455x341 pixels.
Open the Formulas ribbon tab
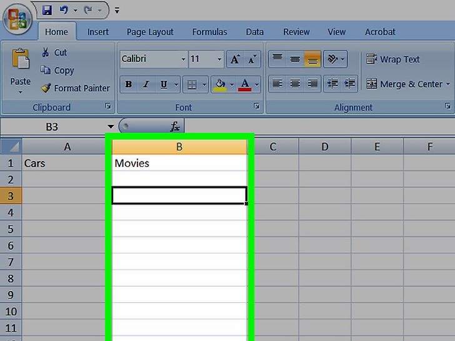click(209, 32)
